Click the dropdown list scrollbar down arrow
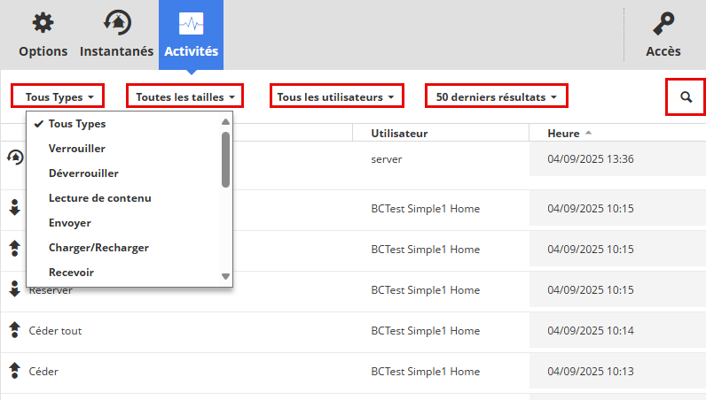Image resolution: width=706 pixels, height=400 pixels. [225, 277]
